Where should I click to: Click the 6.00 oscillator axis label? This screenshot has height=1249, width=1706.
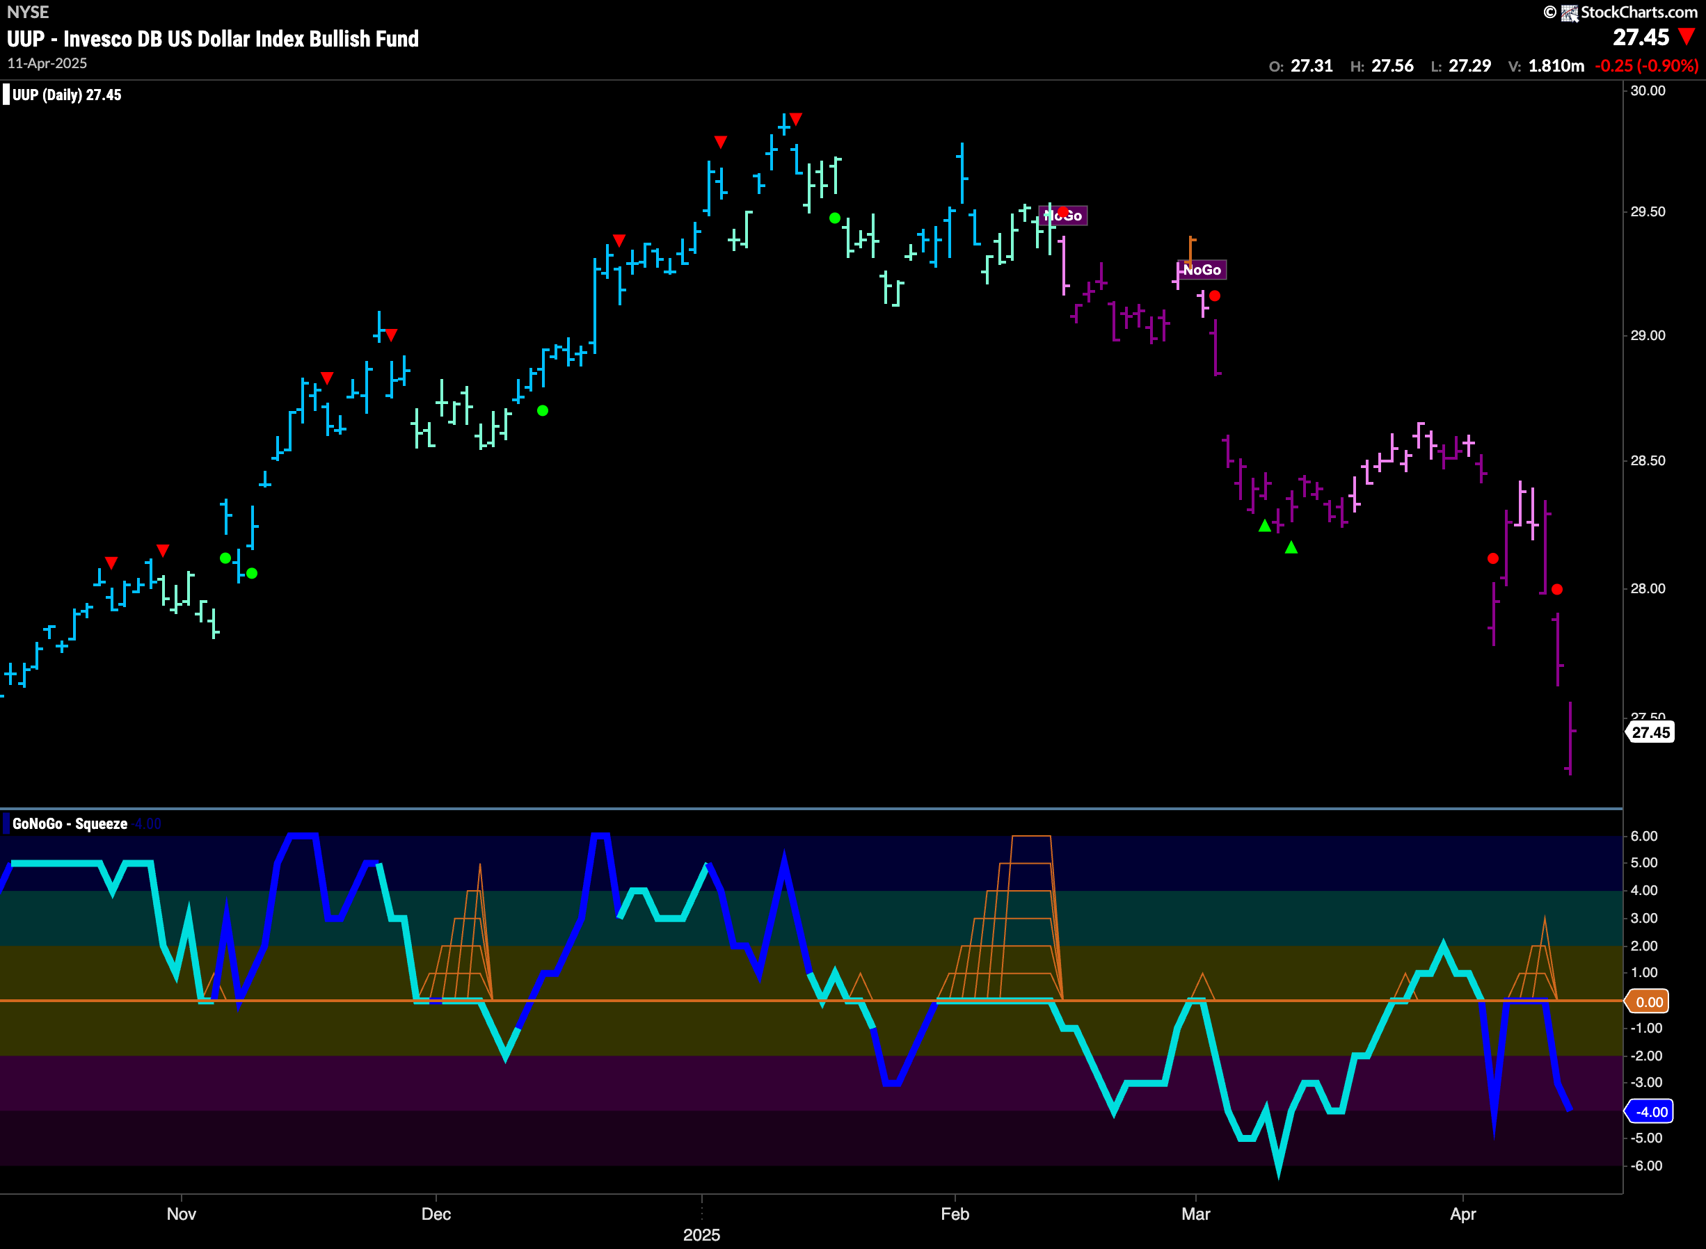(x=1644, y=835)
